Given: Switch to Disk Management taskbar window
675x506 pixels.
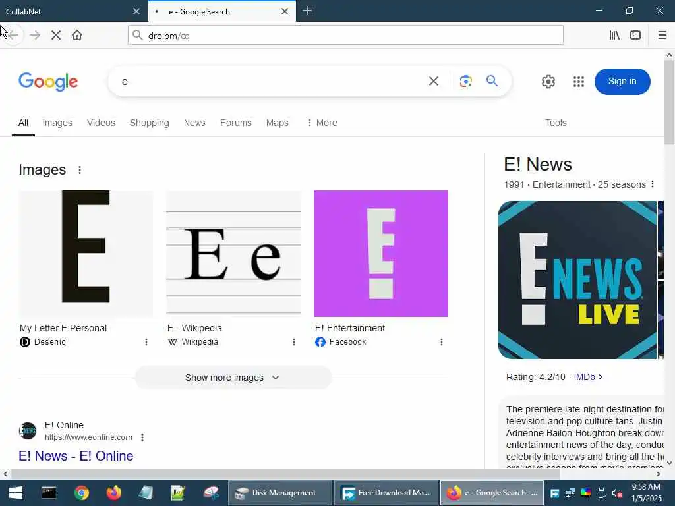Looking at the screenshot, I should pos(279,493).
